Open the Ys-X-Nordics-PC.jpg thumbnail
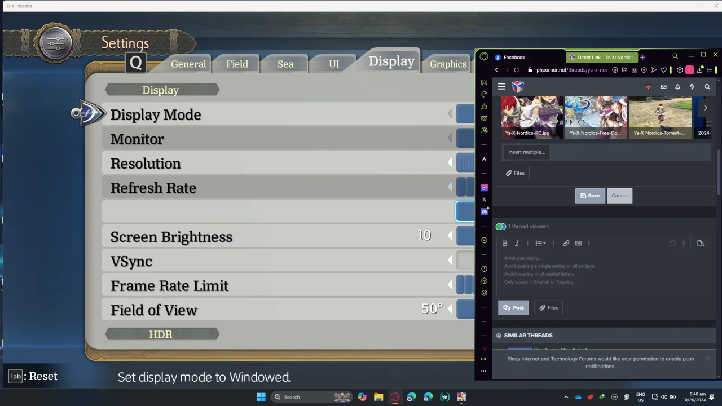The height and width of the screenshot is (406, 722). pyautogui.click(x=532, y=117)
